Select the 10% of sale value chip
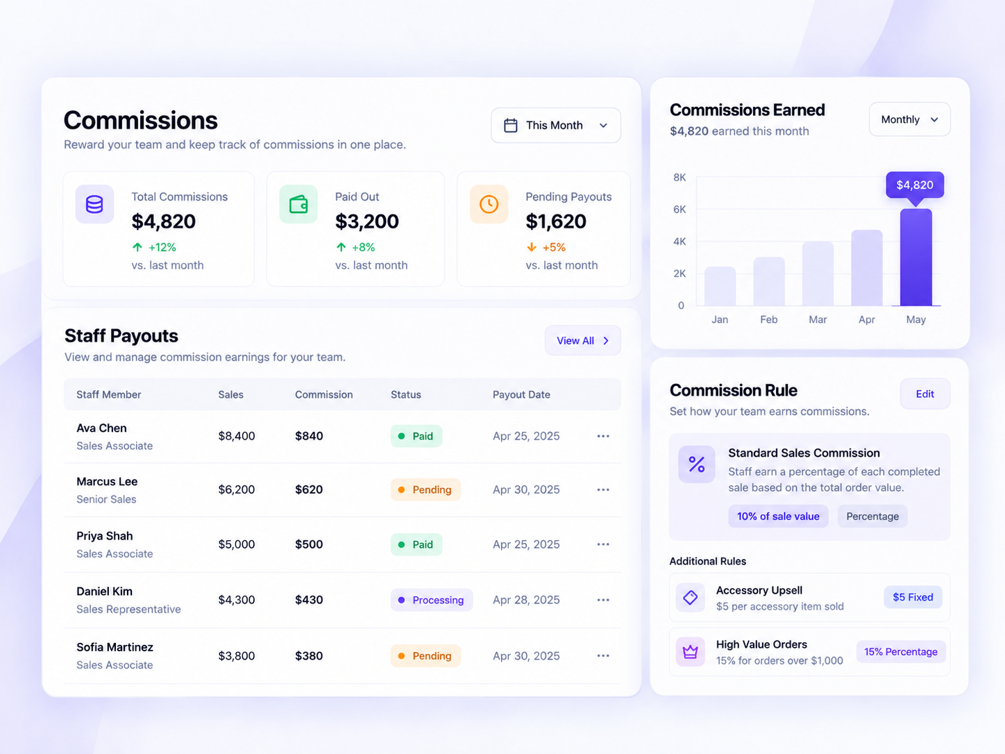The width and height of the screenshot is (1005, 754). [778, 517]
